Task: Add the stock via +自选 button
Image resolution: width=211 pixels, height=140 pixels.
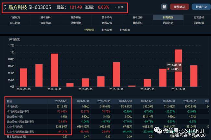Action: click(119, 7)
